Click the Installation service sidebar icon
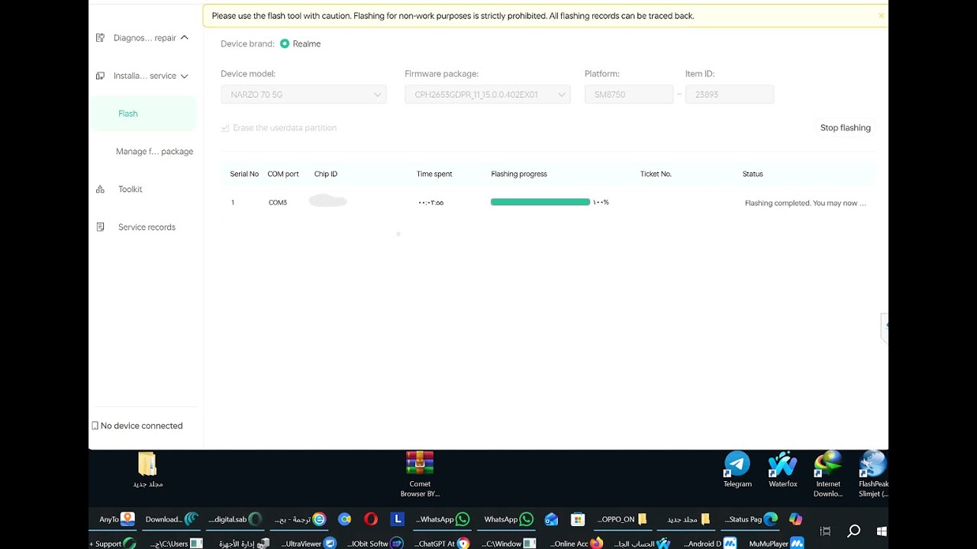Image resolution: width=977 pixels, height=549 pixels. pos(100,75)
